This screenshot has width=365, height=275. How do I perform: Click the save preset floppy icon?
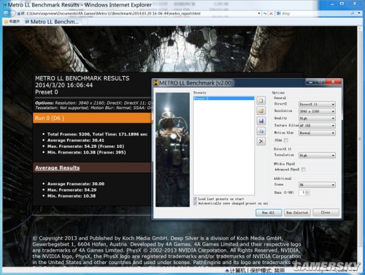tap(261, 121)
